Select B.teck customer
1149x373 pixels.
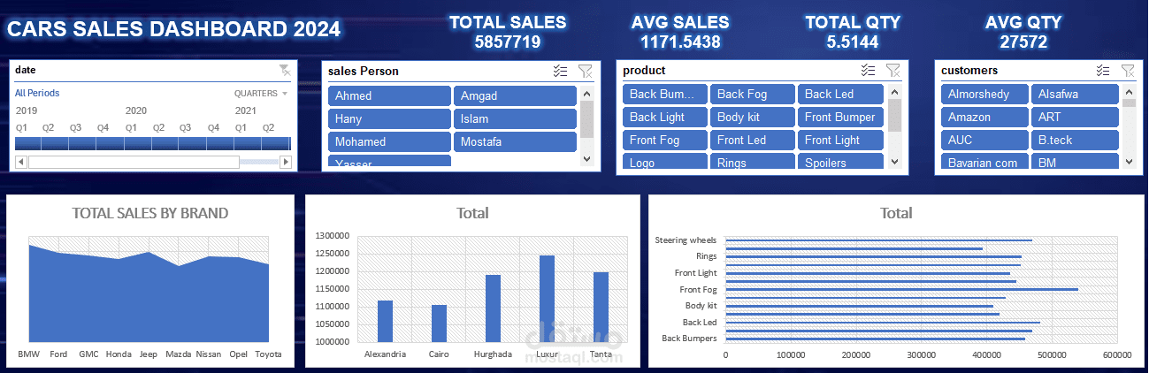1075,140
